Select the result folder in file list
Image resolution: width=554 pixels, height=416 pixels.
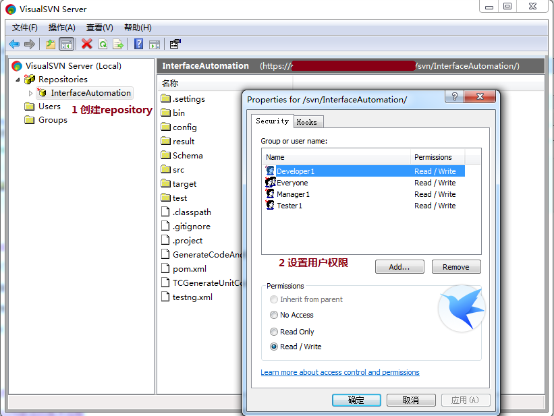(177, 142)
